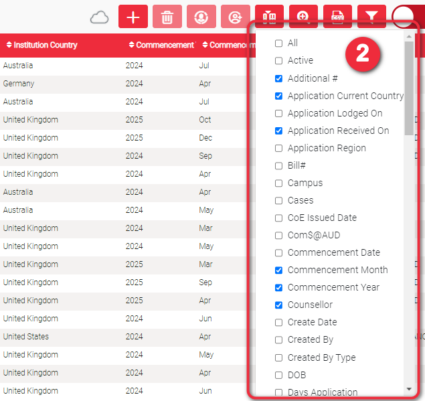Viewport: 425px width, 401px height.
Task: Check the Campus checkbox
Action: click(278, 183)
